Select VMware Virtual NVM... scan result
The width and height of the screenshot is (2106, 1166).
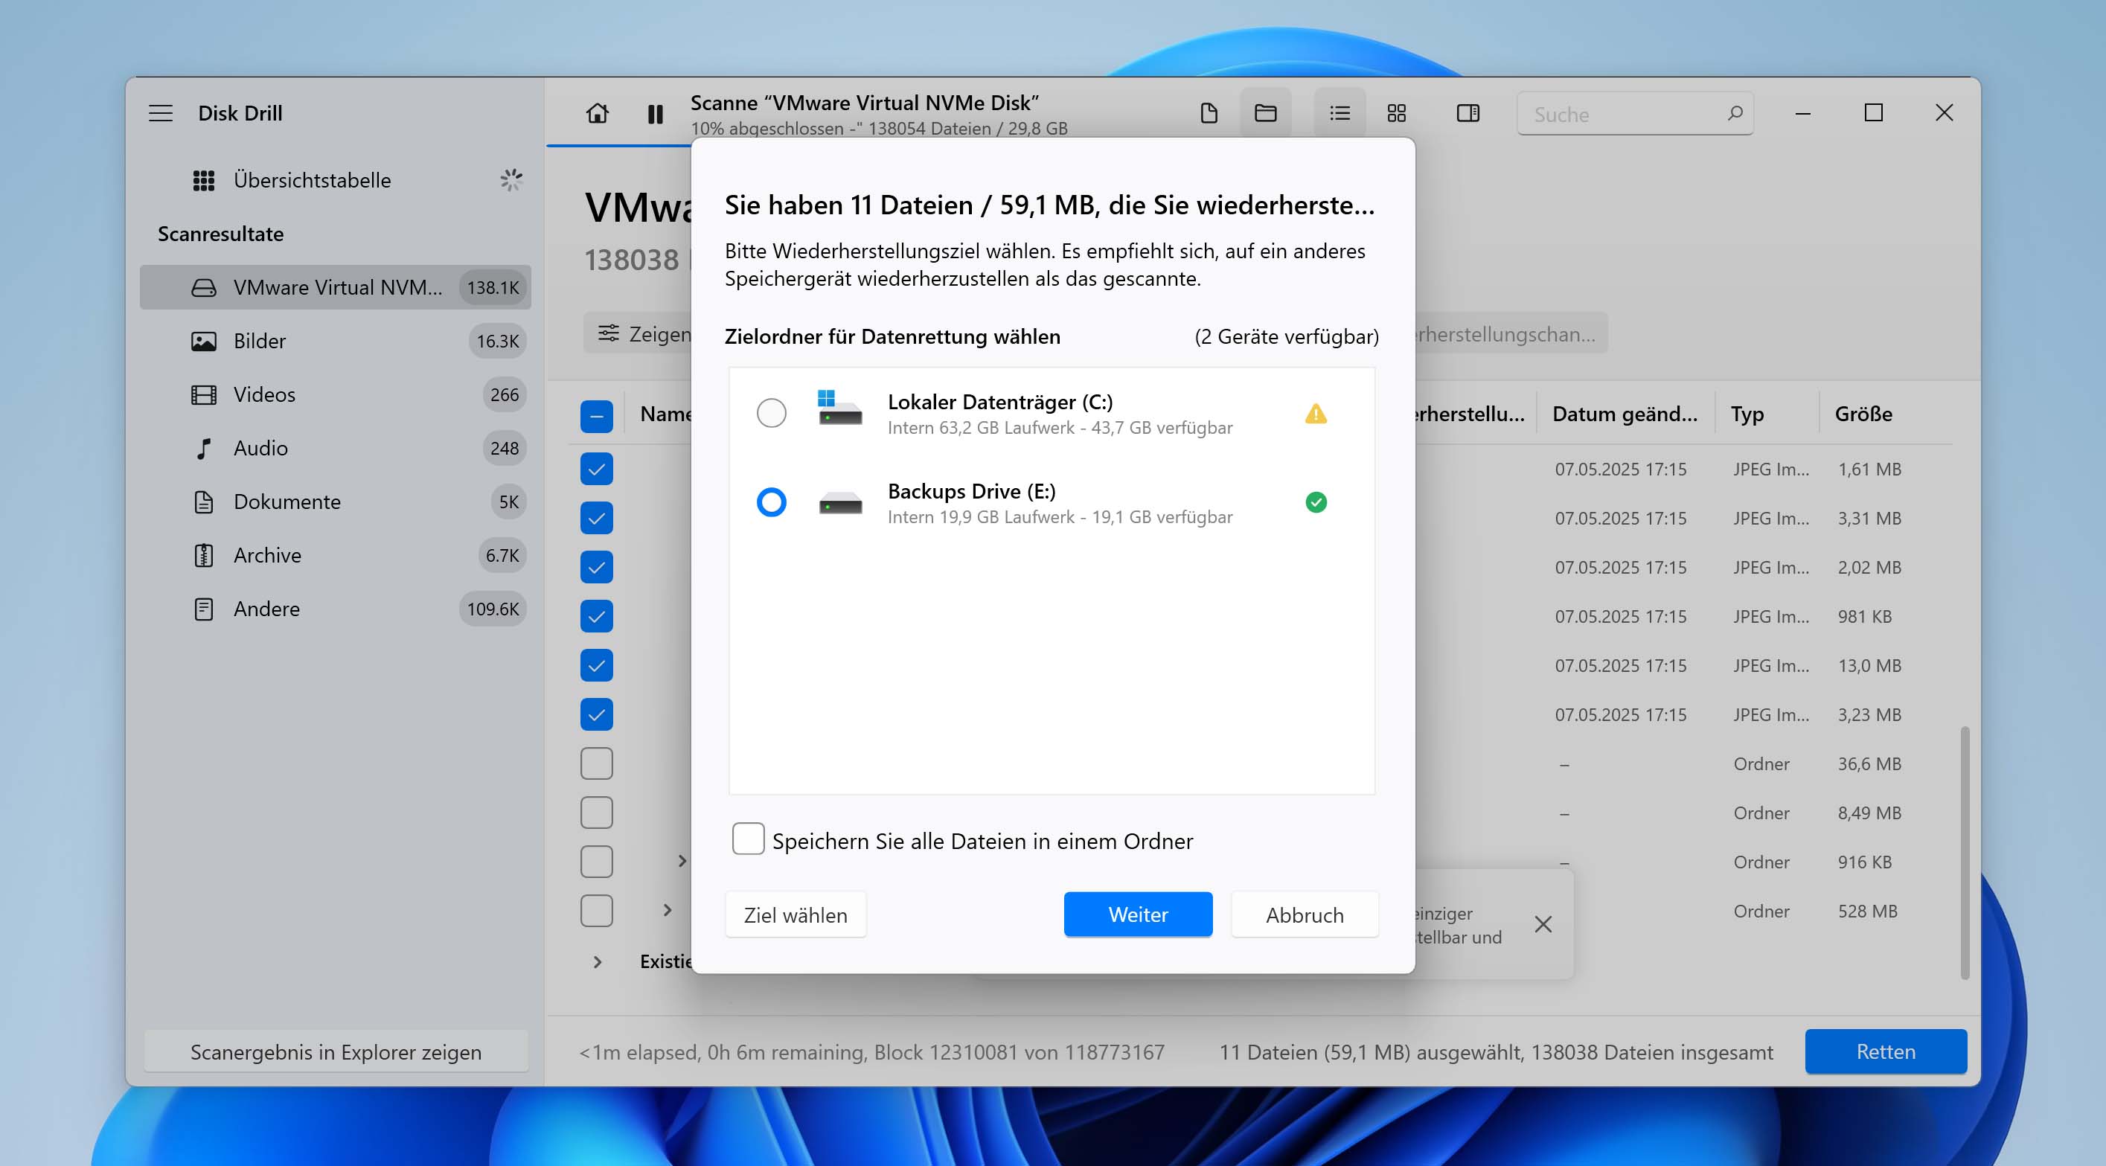point(336,287)
